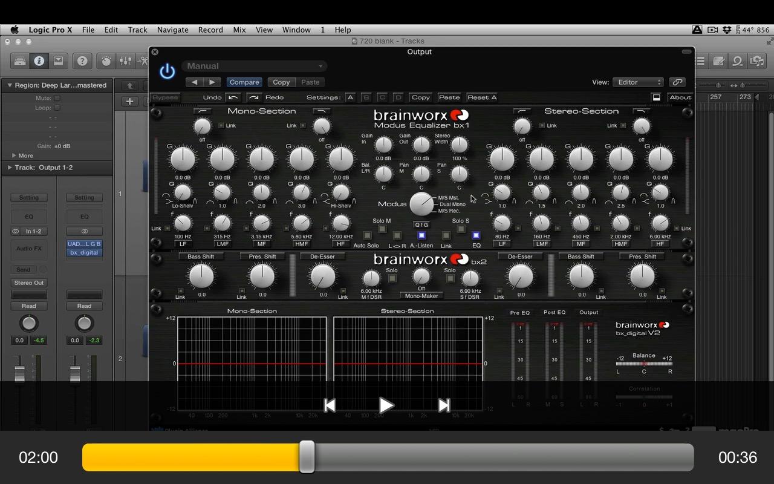Open the Mix menu
The height and width of the screenshot is (484, 774).
pyautogui.click(x=239, y=30)
